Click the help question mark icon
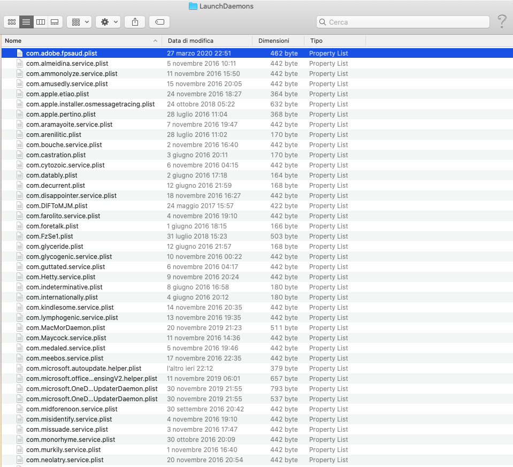The image size is (513, 467). click(502, 21)
